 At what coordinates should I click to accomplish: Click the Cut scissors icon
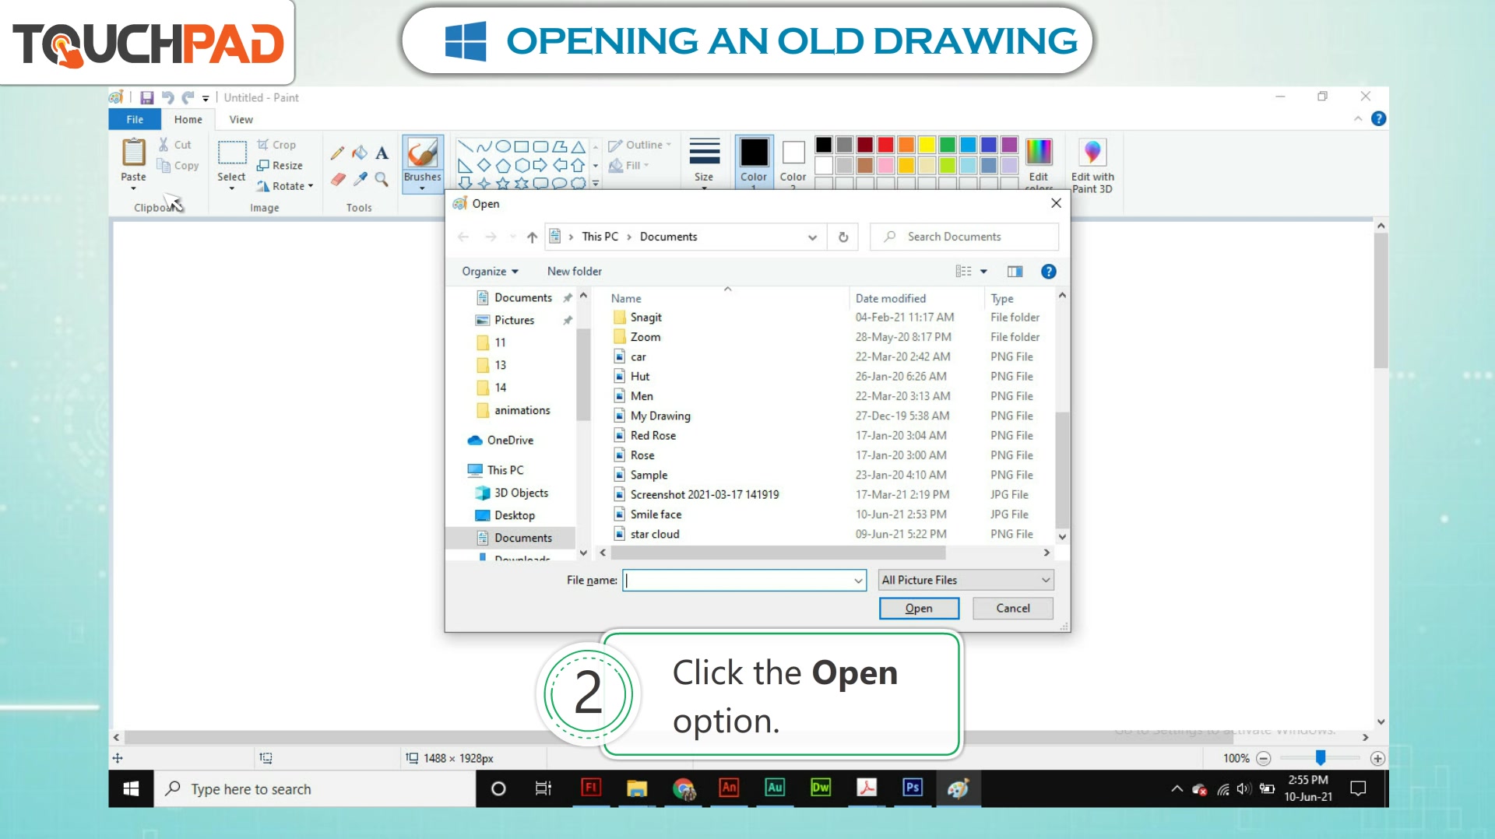tap(164, 145)
